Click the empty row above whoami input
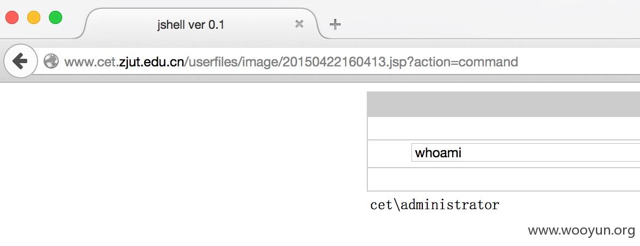 tap(503, 128)
